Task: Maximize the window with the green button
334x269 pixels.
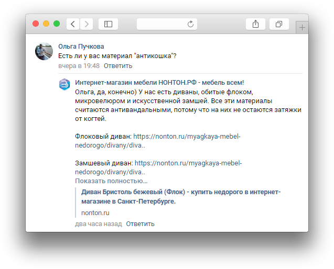Action: [x=57, y=24]
